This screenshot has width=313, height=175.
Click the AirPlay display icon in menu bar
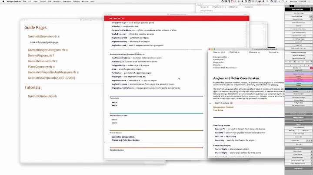pos(275,1)
